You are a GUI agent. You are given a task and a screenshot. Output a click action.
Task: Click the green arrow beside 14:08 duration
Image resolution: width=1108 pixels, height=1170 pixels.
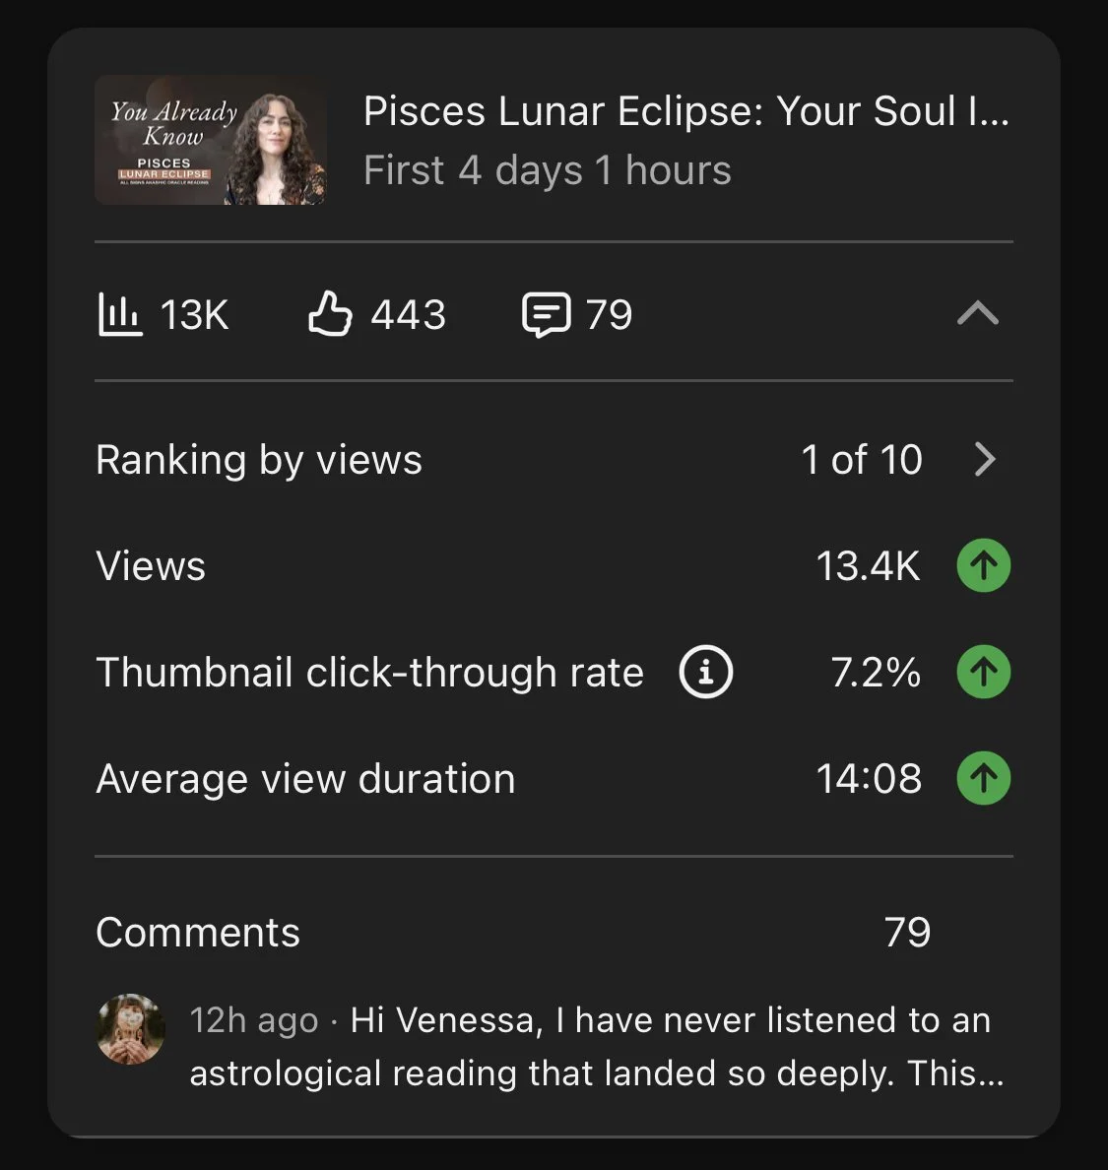point(983,778)
